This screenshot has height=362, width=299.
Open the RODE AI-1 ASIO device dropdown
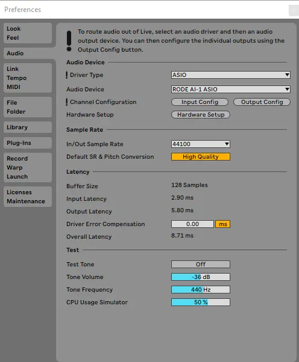(x=231, y=90)
